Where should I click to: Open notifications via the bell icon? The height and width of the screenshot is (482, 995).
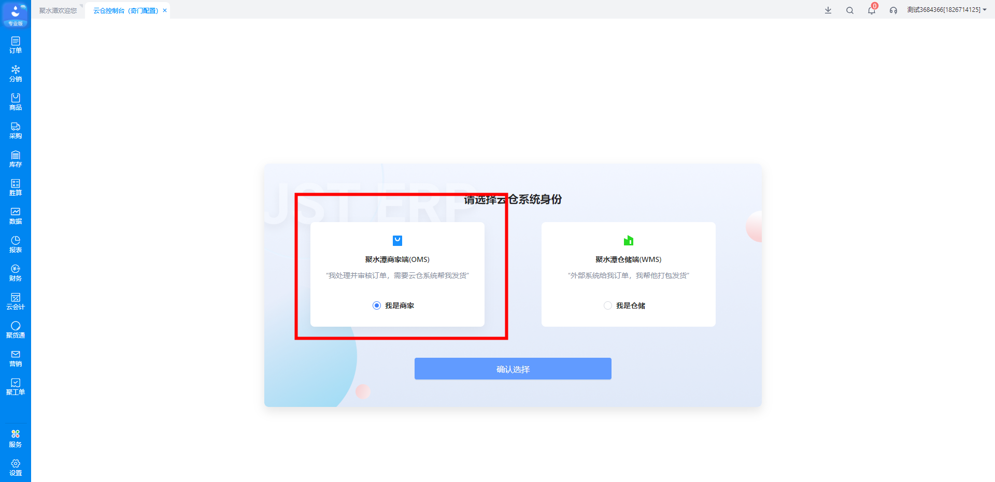click(872, 10)
